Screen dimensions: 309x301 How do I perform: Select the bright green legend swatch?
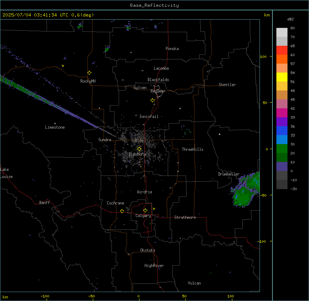pyautogui.click(x=282, y=149)
